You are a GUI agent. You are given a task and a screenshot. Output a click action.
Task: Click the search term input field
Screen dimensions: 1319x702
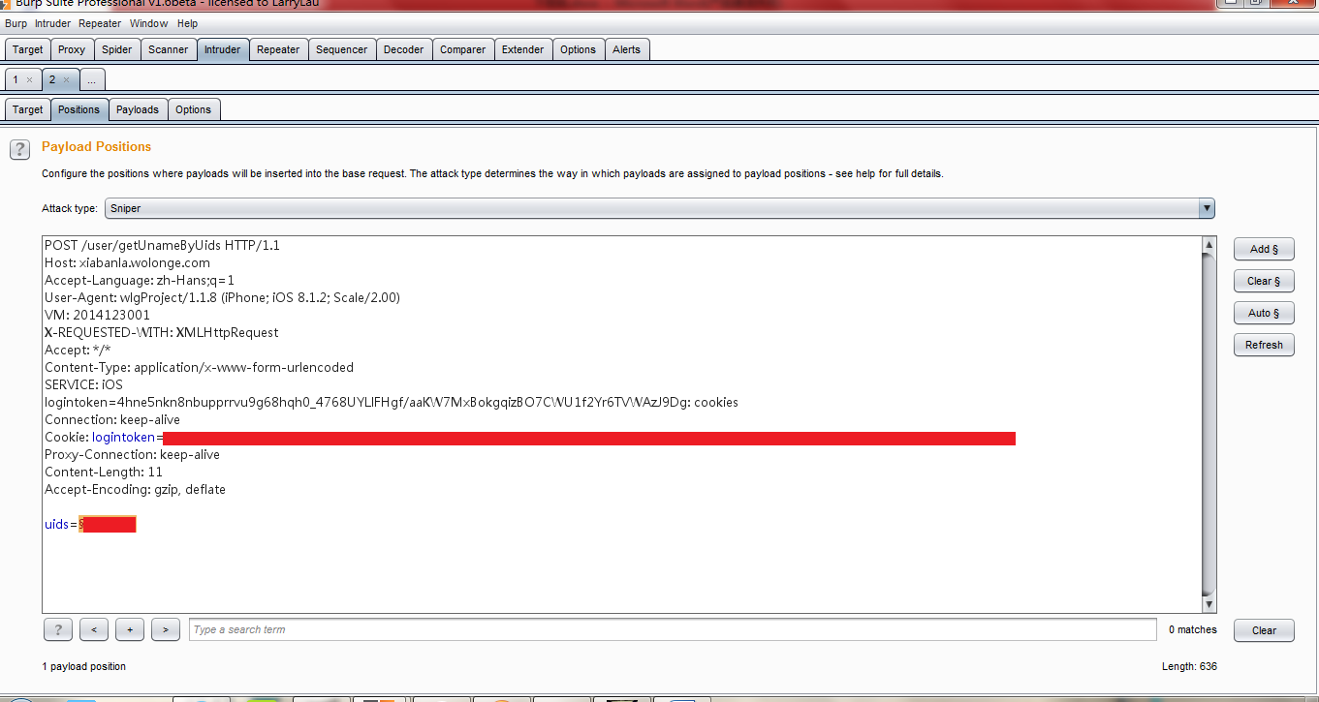pyautogui.click(x=673, y=629)
